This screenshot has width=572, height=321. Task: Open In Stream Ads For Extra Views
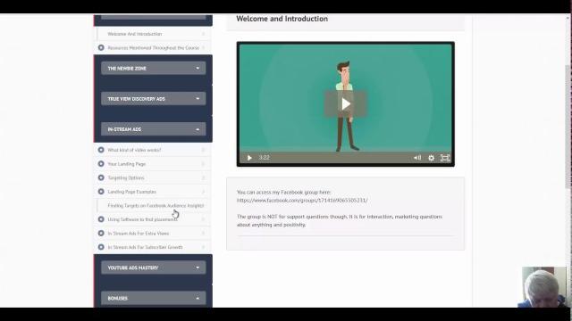[153, 234]
